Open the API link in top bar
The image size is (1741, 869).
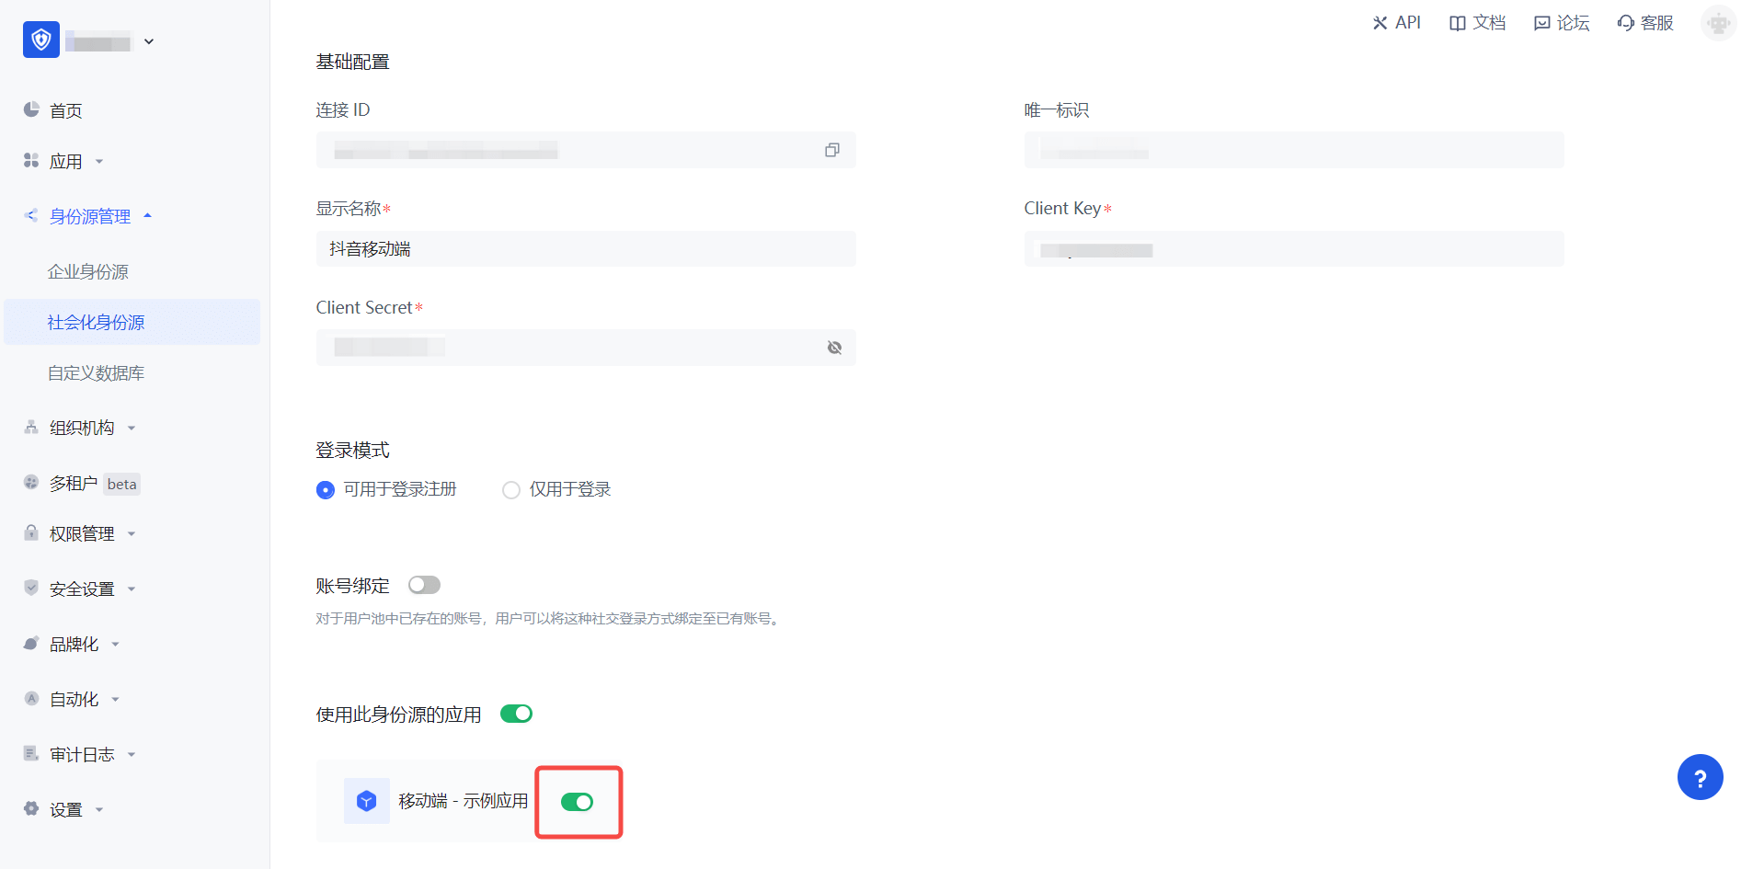point(1396,23)
